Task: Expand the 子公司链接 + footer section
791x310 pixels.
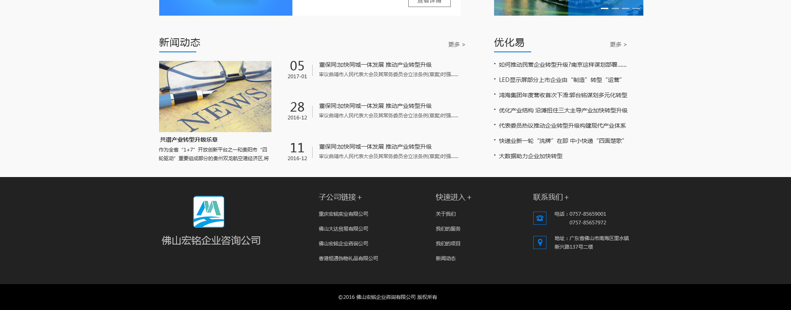Action: [x=340, y=197]
